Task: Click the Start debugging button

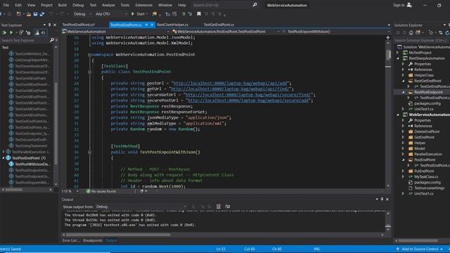Action: tap(138, 14)
